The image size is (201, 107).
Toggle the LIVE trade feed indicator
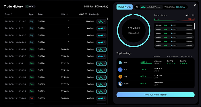pyautogui.click(x=30, y=7)
